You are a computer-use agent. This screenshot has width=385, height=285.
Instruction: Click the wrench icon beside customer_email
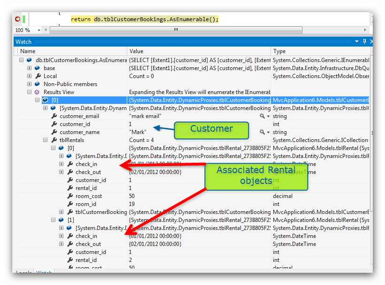point(54,116)
